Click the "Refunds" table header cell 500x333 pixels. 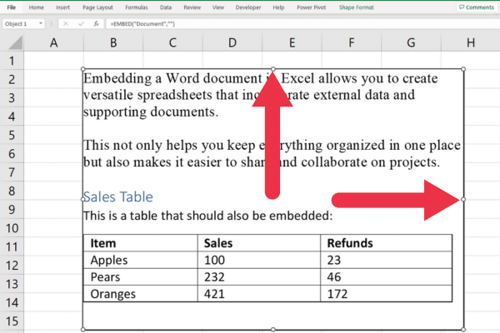[386, 243]
